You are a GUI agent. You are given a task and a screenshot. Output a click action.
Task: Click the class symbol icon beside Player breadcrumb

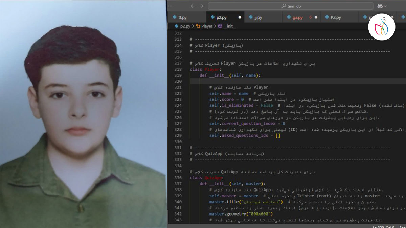click(198, 26)
